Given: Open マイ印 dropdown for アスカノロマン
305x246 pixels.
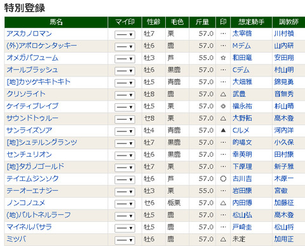Looking at the screenshot, I should click(125, 34).
